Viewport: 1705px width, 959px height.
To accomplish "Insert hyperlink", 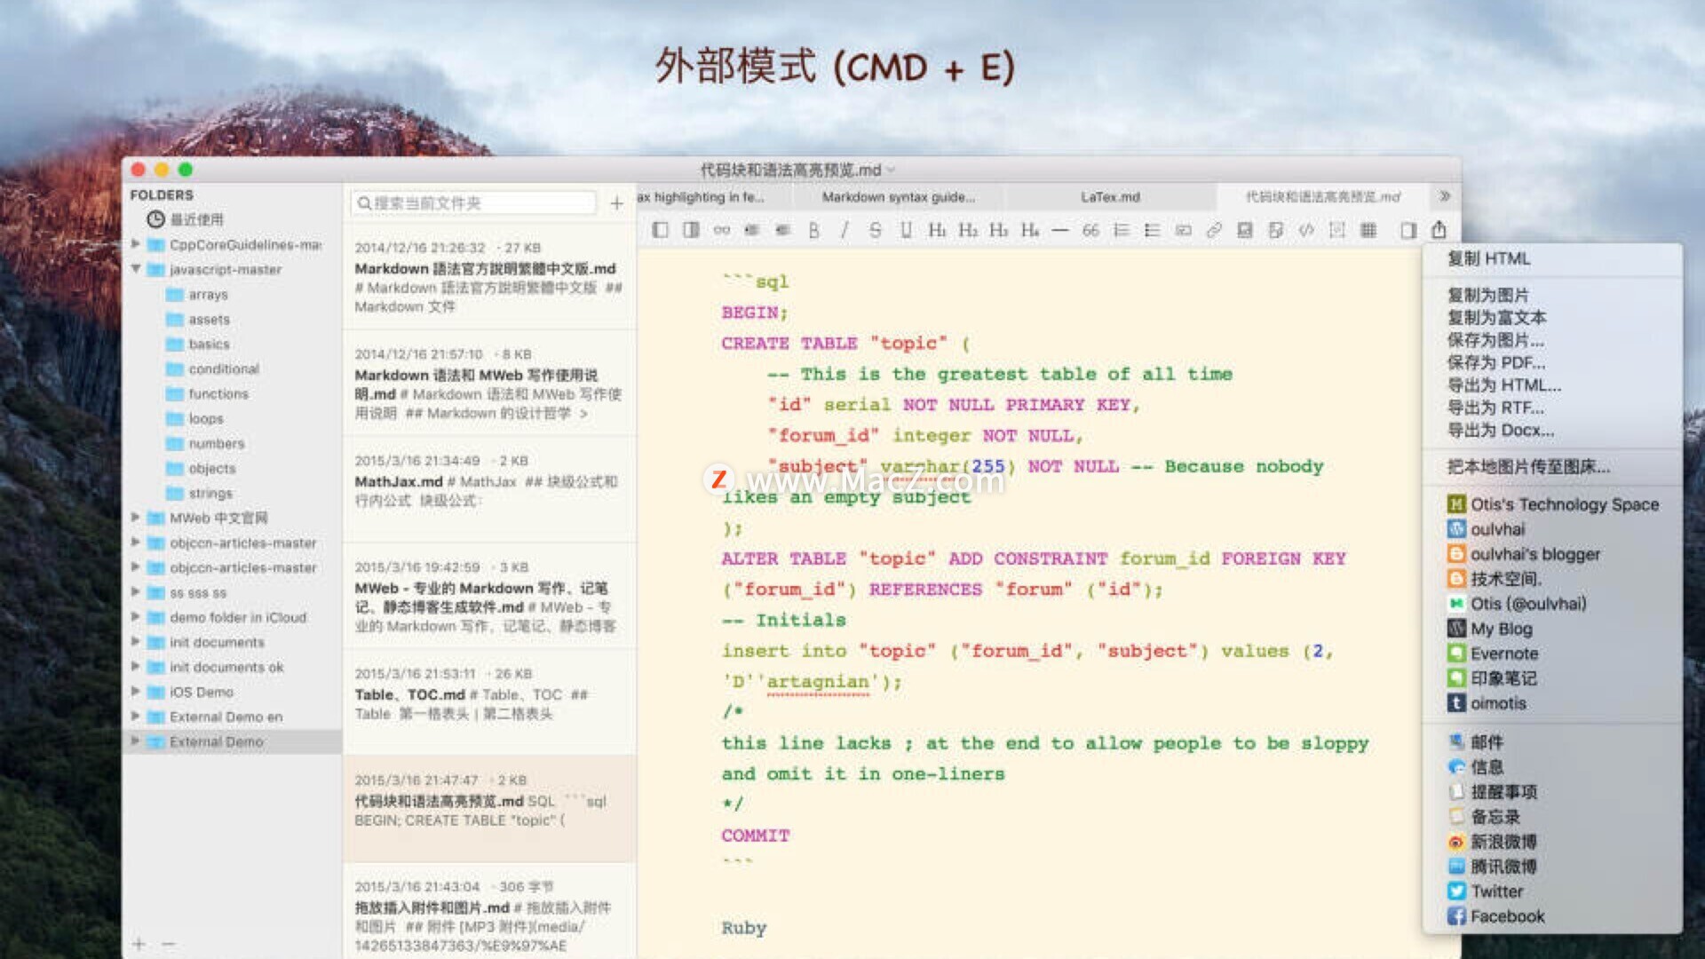I will [1214, 230].
